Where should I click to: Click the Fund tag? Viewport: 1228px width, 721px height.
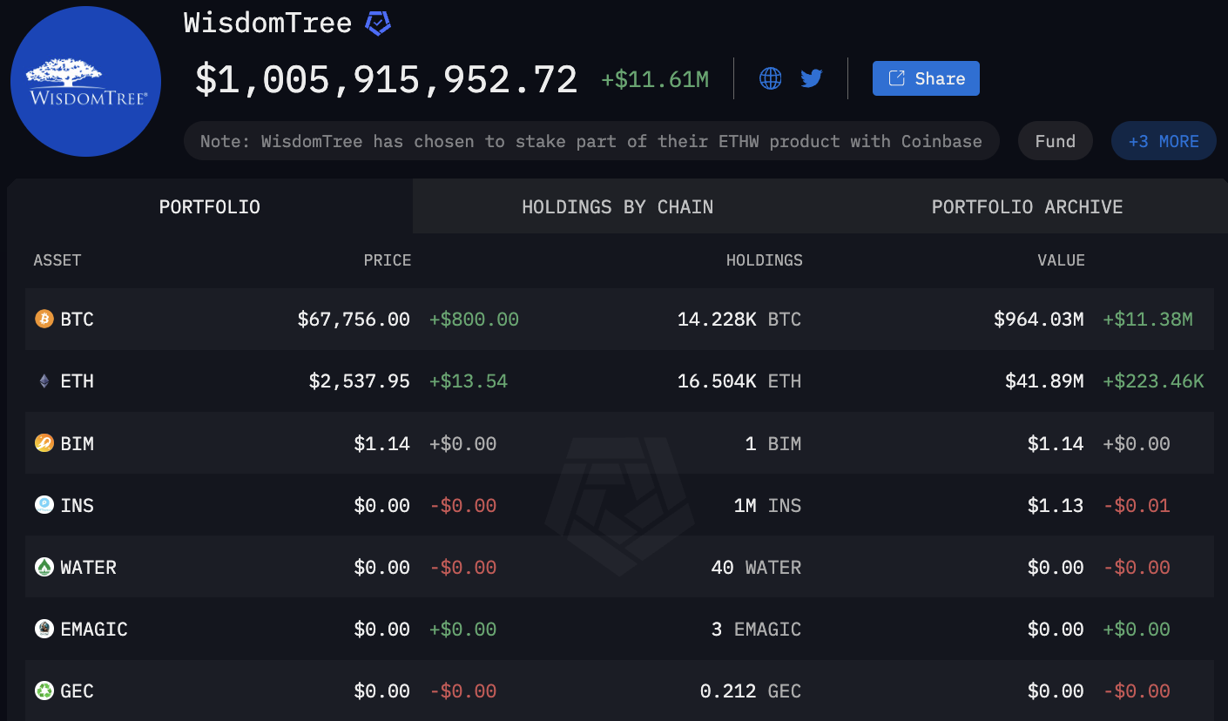pos(1055,141)
